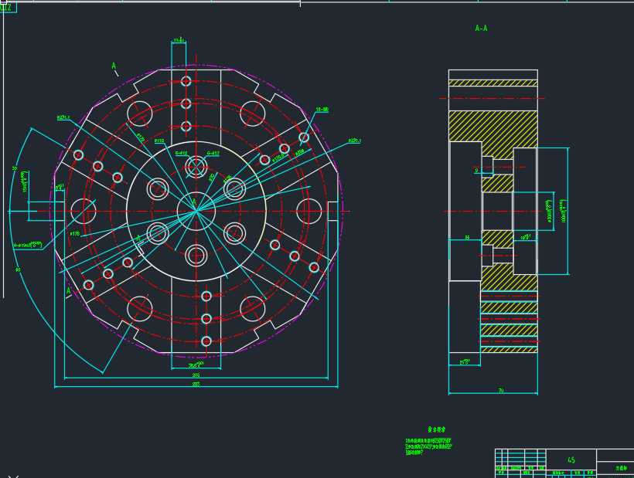
Task: Pick the green technical requirements note block
Action: point(428,446)
